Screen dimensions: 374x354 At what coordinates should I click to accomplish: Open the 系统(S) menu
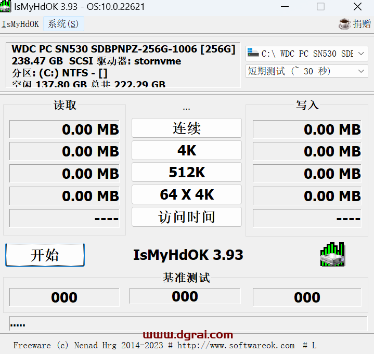tap(63, 24)
